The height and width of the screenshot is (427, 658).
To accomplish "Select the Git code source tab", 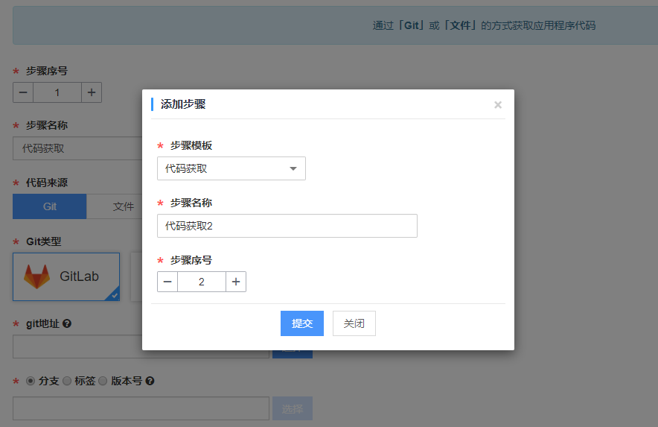I will click(x=50, y=206).
